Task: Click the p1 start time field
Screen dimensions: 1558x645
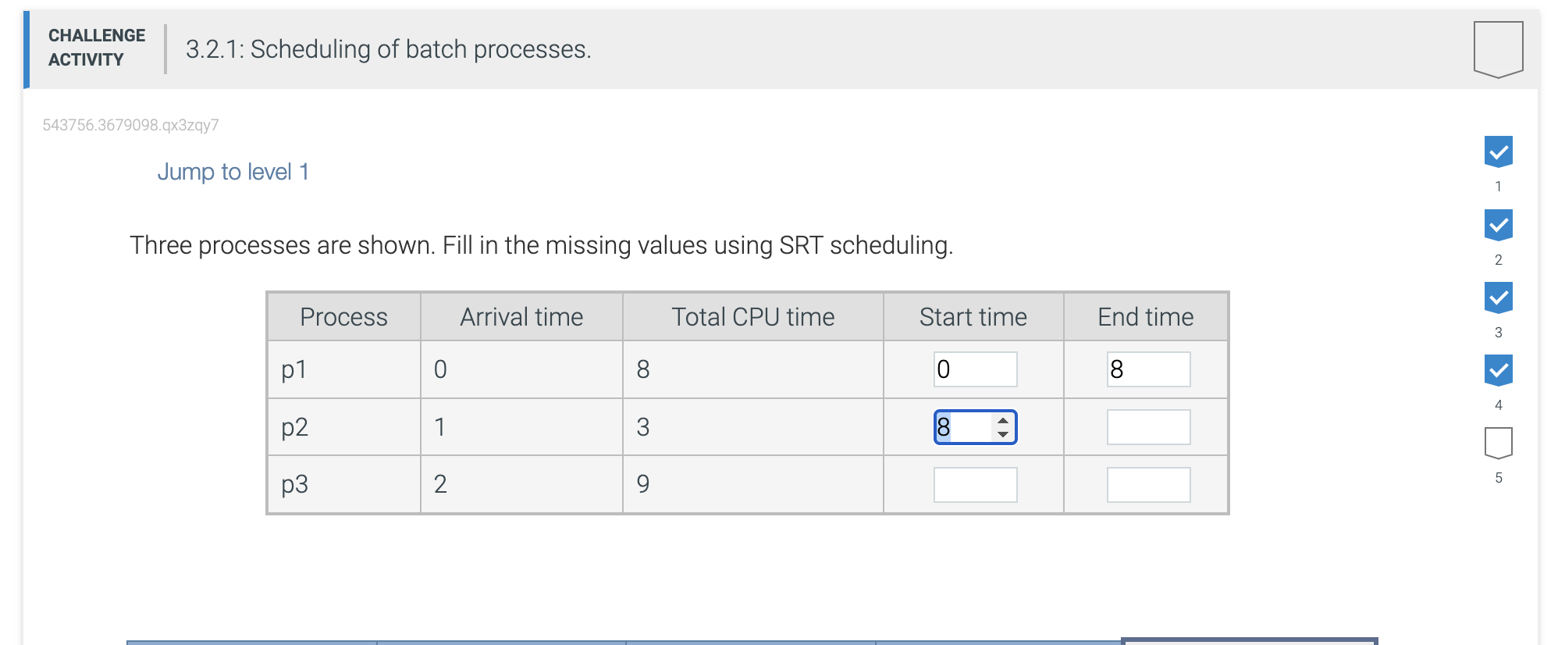Action: 975,369
